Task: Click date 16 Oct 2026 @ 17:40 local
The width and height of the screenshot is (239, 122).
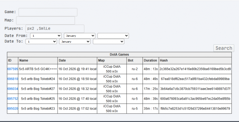Action: [x=77, y=99]
